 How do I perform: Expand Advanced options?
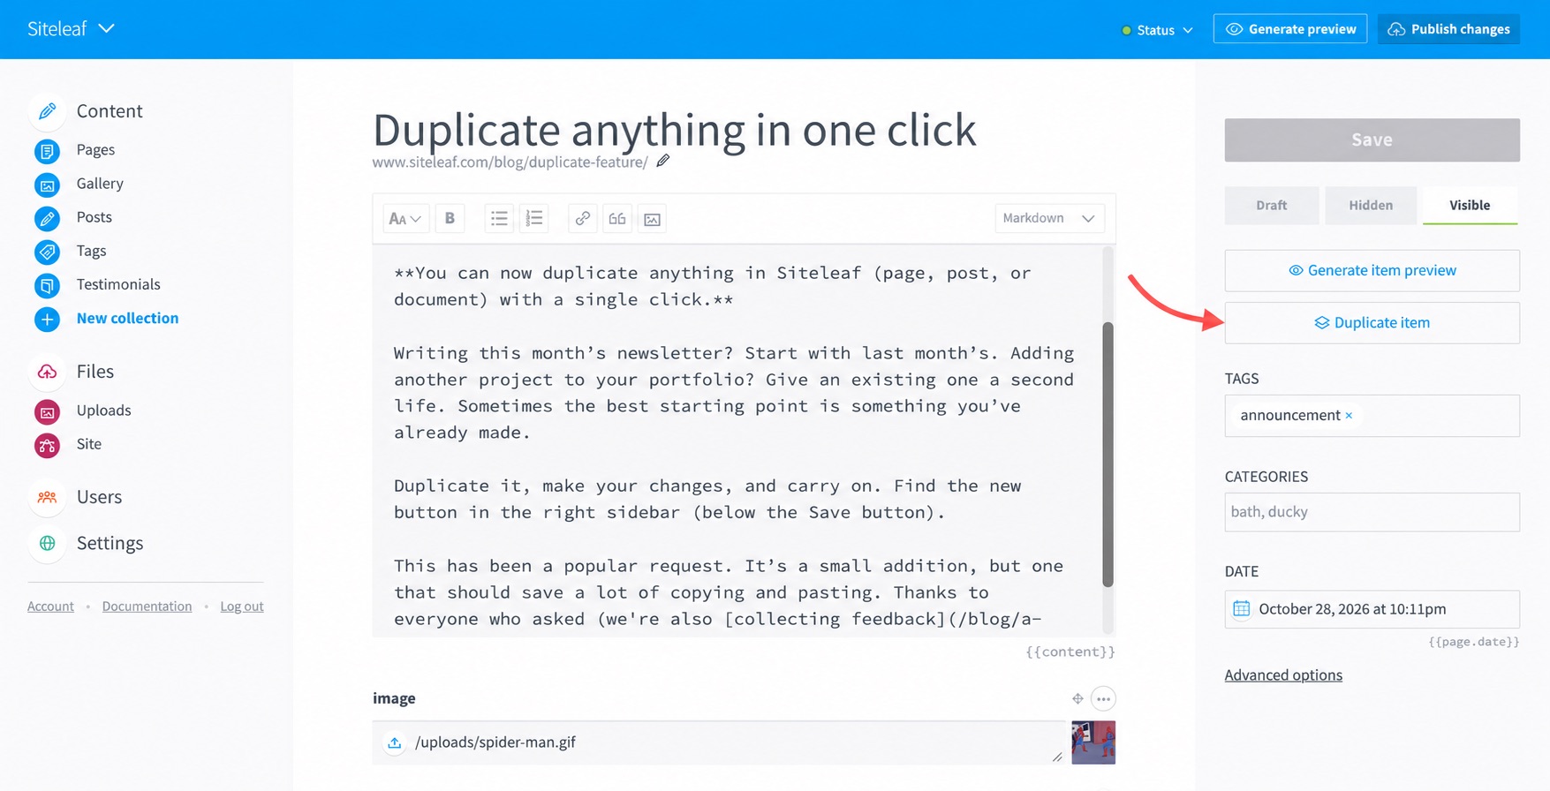pos(1283,675)
